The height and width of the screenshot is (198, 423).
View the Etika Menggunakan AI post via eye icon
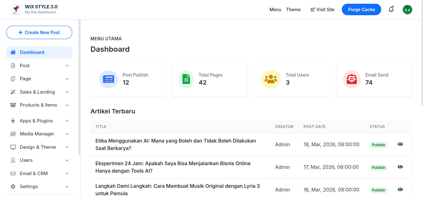[400, 144]
